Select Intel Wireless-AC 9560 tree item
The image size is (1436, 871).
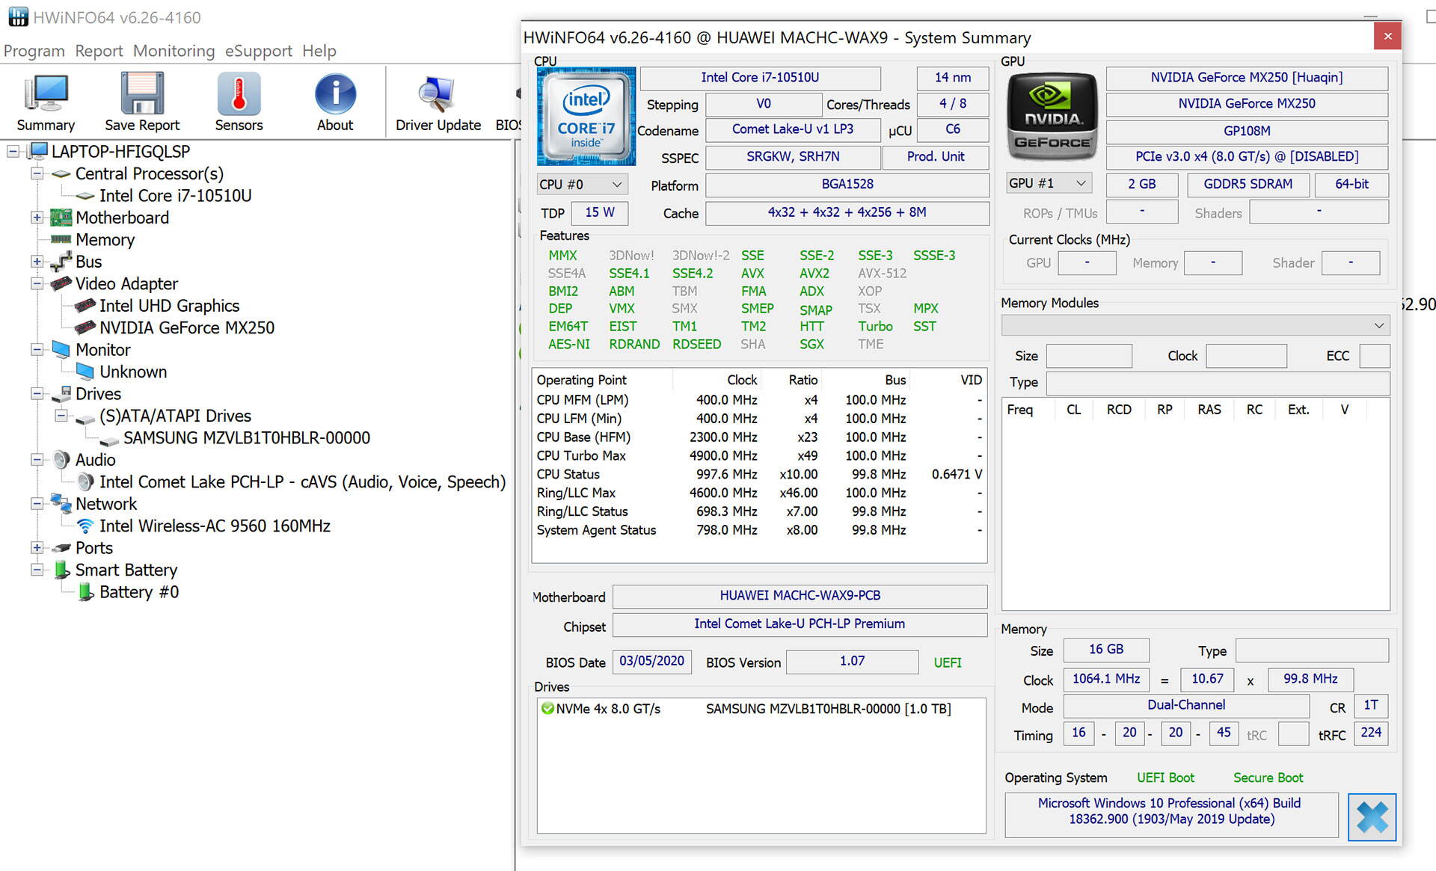[x=215, y=526]
